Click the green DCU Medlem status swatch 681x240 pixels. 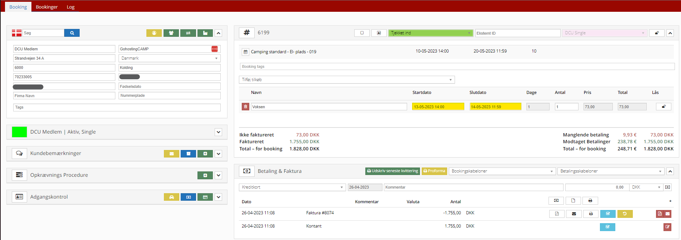[x=19, y=132]
